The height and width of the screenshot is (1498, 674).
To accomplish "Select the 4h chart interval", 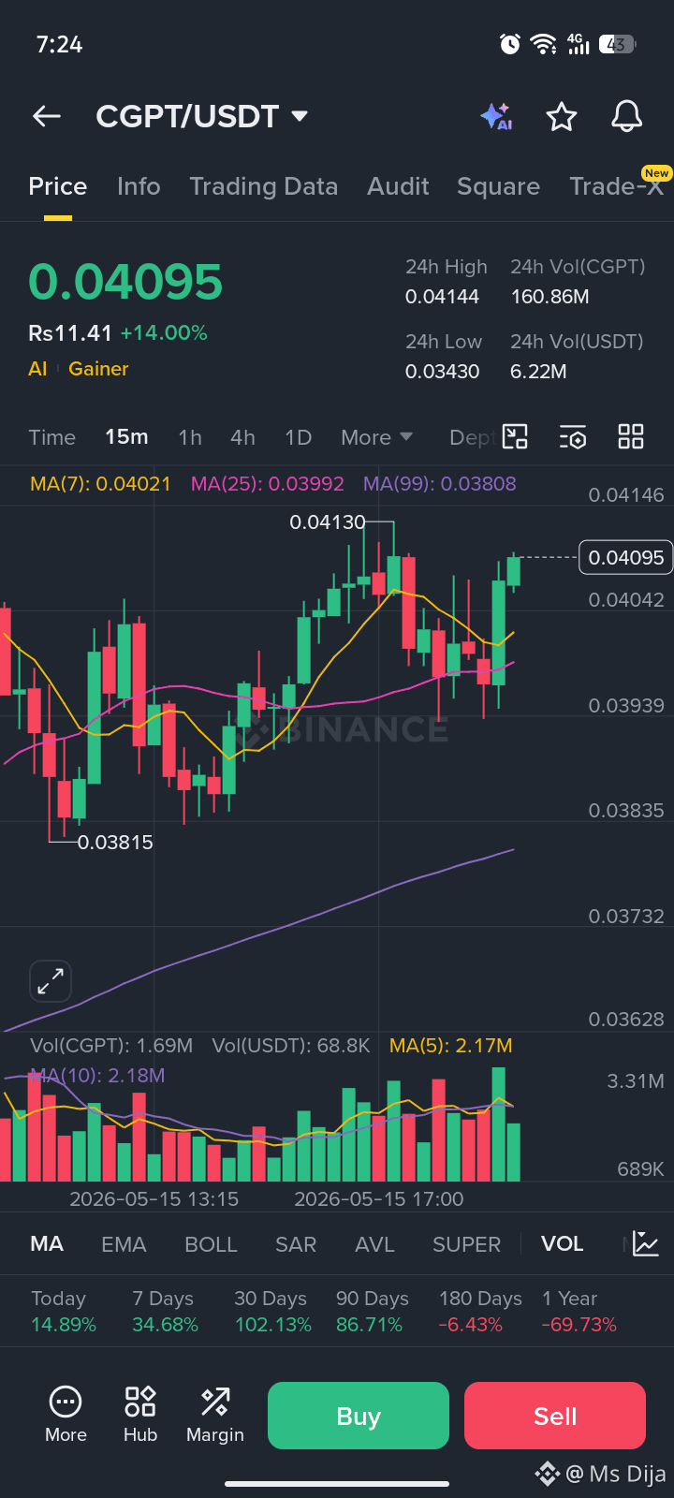I will [x=242, y=437].
